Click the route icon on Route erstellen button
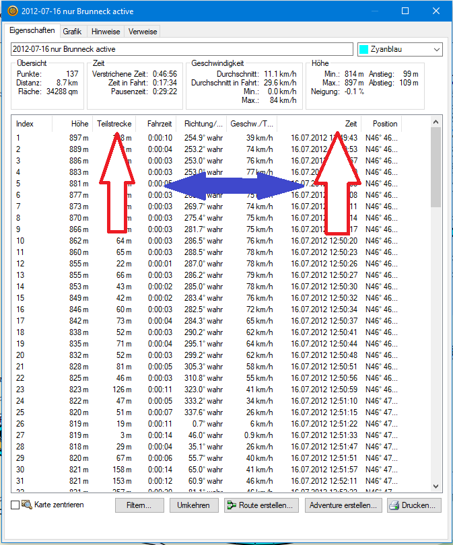 click(x=232, y=505)
